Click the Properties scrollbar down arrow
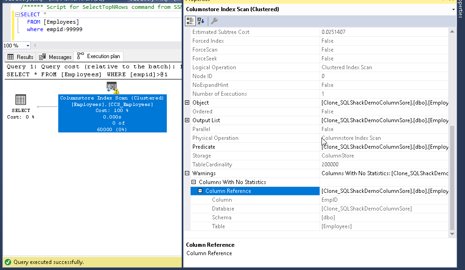The width and height of the screenshot is (465, 270). 452,234
